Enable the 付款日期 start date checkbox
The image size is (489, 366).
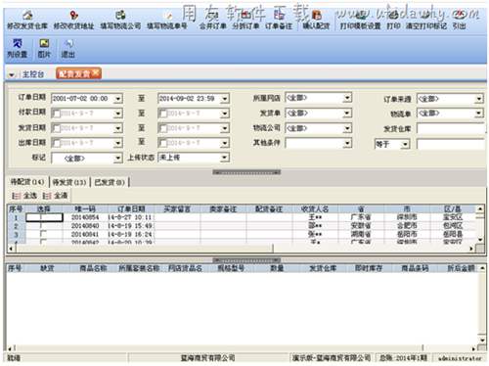(x=57, y=114)
